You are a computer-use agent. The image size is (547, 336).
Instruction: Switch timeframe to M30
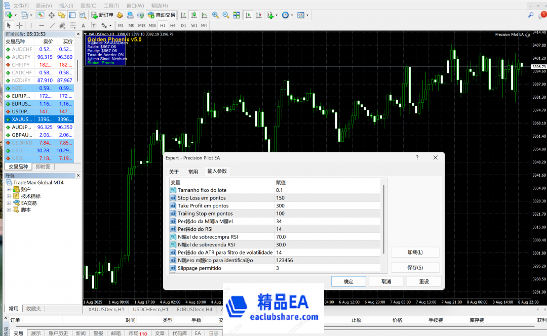pyautogui.click(x=152, y=25)
